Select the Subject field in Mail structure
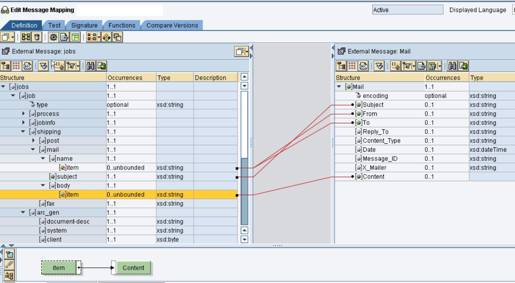 pyautogui.click(x=373, y=105)
